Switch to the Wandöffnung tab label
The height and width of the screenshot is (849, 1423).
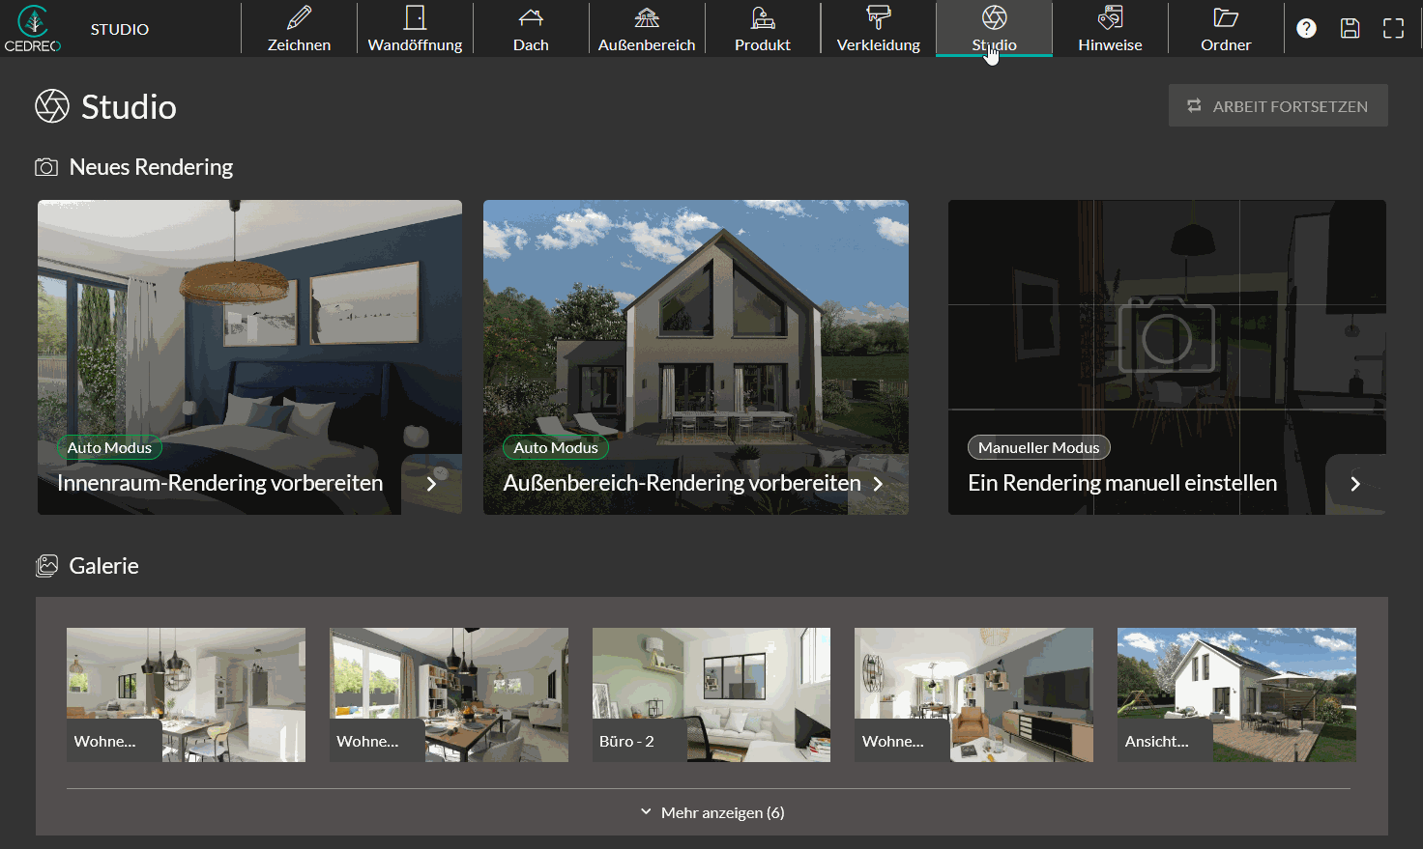(x=415, y=44)
